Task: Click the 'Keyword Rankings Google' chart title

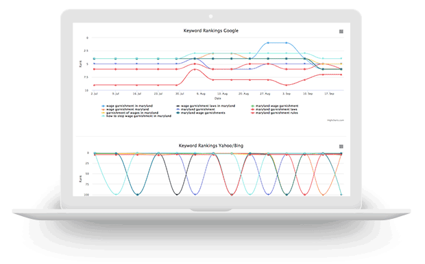Action: click(211, 31)
